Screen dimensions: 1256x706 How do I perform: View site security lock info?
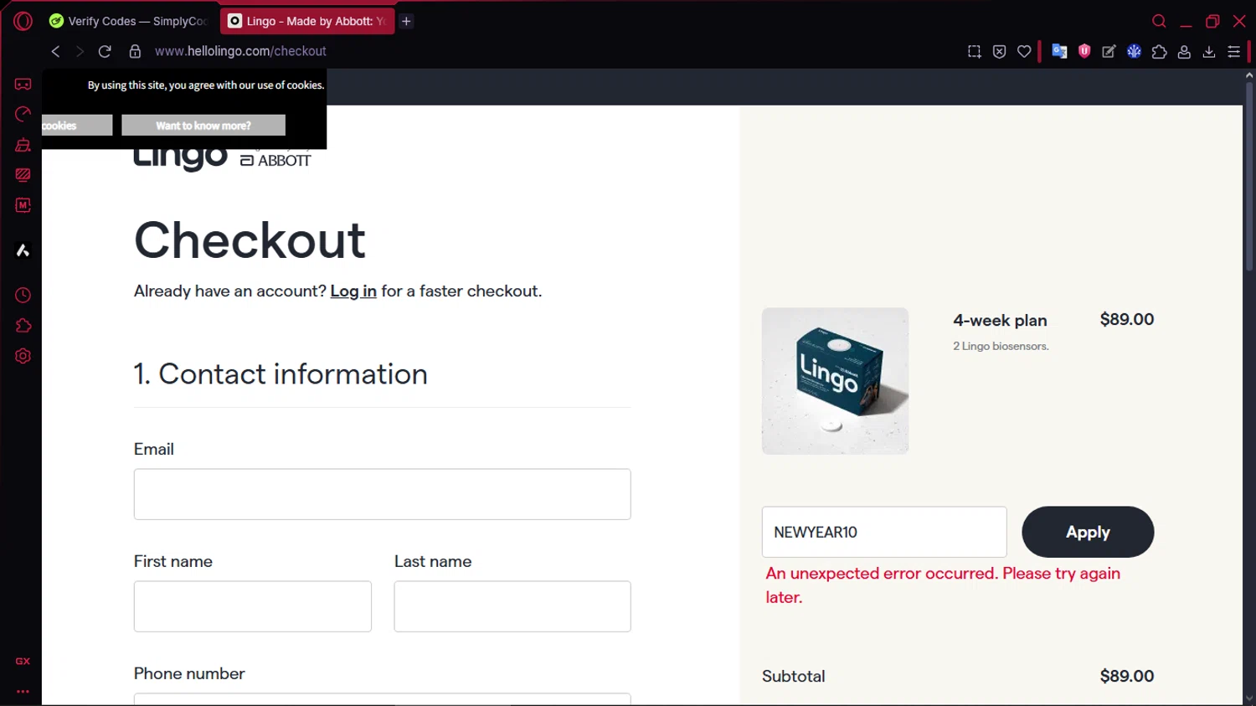click(135, 51)
